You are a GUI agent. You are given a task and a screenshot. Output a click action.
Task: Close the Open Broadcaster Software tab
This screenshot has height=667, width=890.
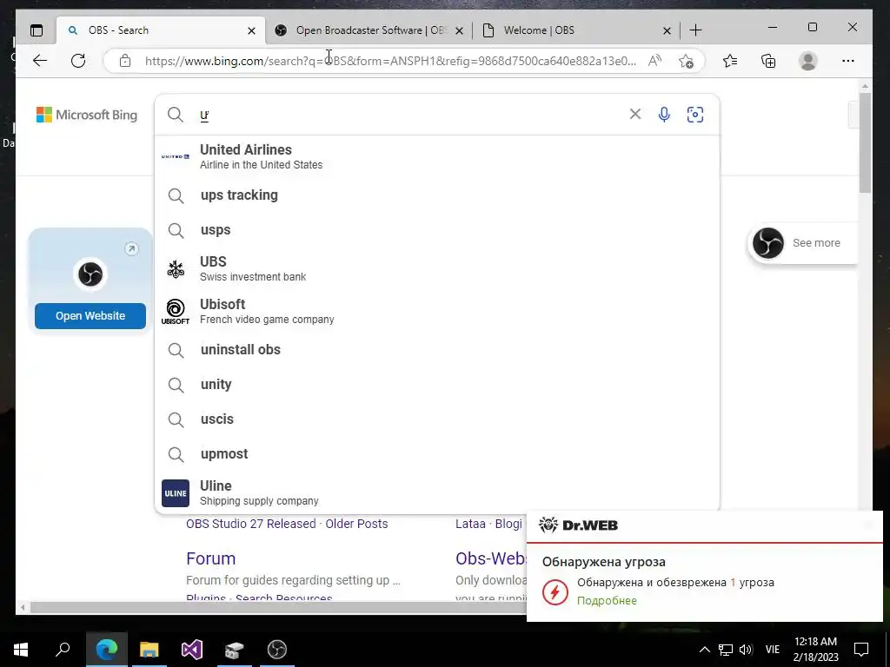[459, 30]
